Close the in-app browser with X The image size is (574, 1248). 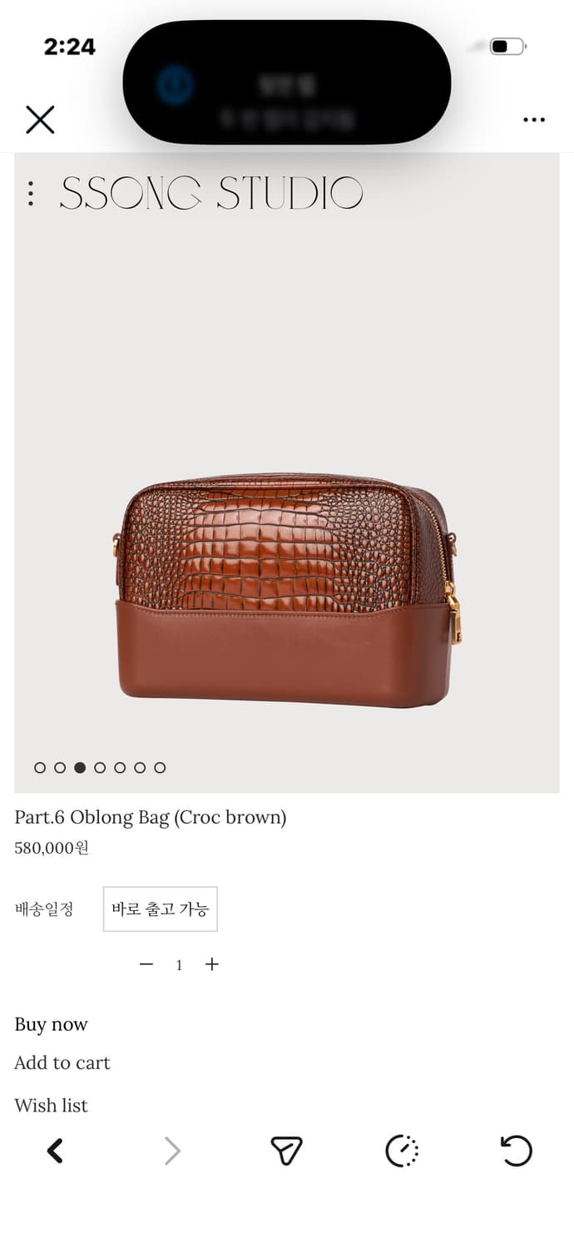click(x=40, y=120)
